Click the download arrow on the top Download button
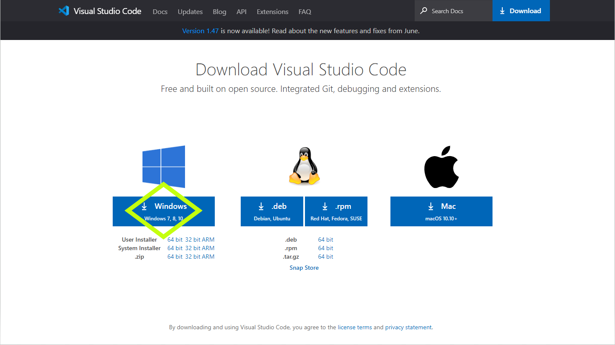 504,11
